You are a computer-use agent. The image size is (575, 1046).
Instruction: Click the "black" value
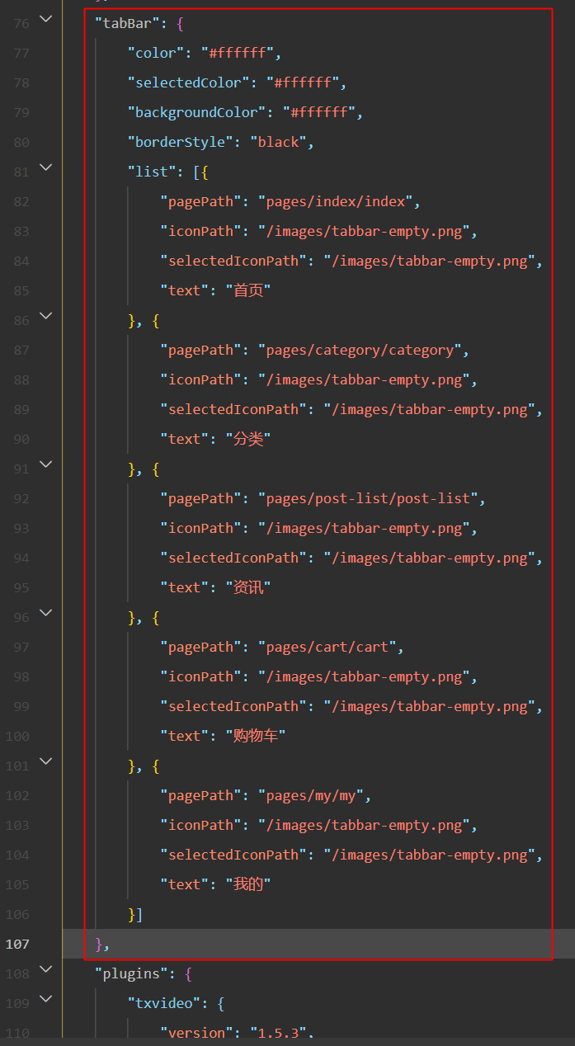(x=278, y=142)
